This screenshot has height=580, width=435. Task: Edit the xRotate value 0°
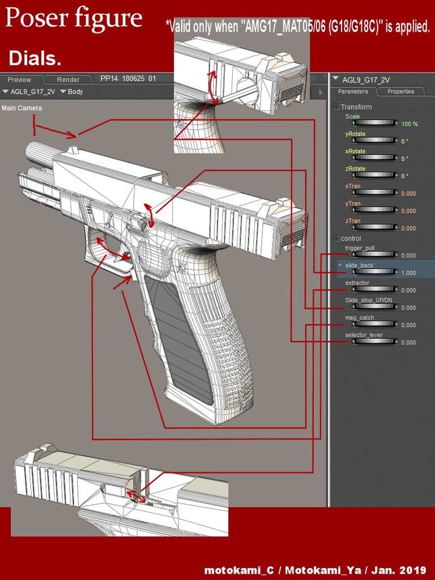(x=405, y=159)
